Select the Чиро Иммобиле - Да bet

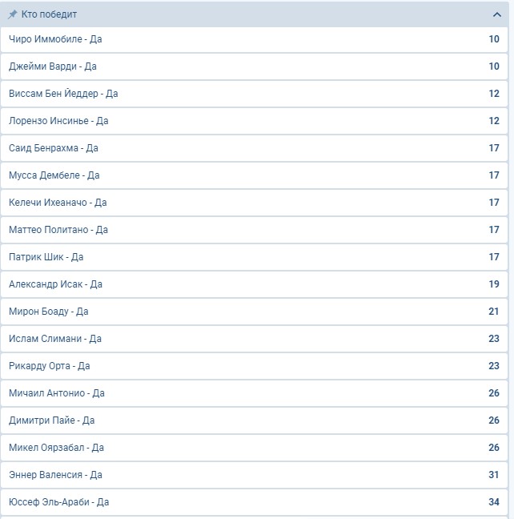click(254, 39)
